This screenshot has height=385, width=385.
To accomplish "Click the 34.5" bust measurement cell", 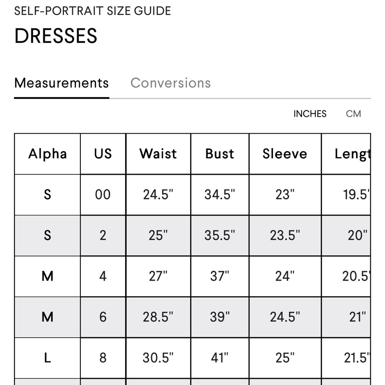I will pos(219,195).
